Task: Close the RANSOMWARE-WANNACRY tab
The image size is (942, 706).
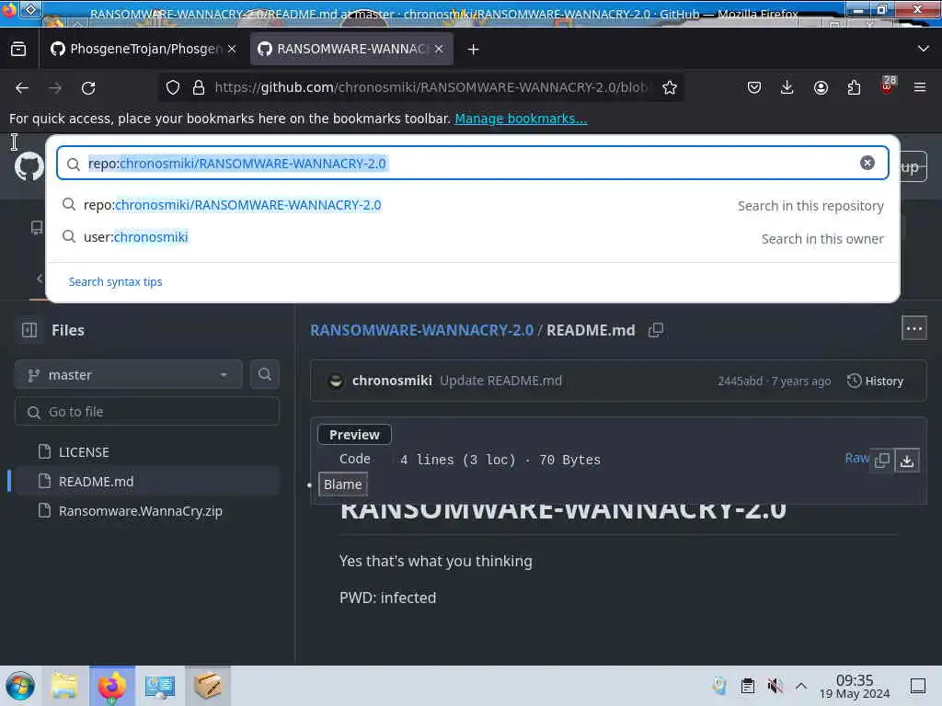Action: pos(439,49)
